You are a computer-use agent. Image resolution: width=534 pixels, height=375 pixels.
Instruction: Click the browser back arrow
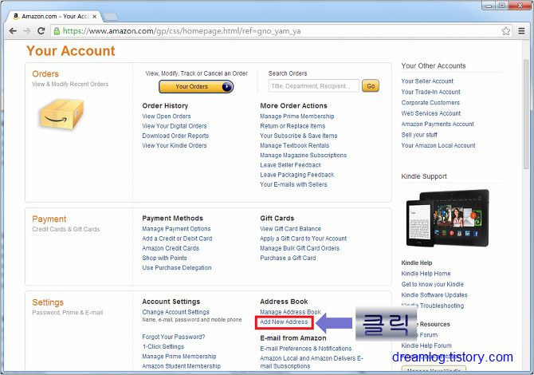[13, 31]
